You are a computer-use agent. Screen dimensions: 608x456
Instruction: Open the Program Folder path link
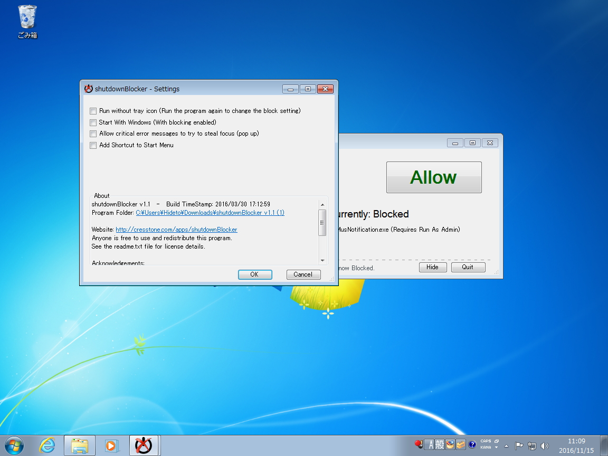pyautogui.click(x=210, y=213)
